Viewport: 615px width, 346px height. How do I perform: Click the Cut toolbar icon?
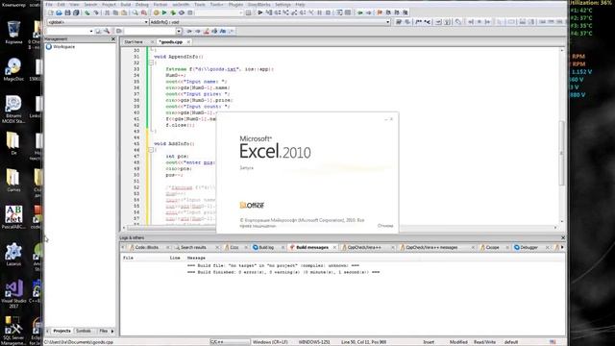107,12
